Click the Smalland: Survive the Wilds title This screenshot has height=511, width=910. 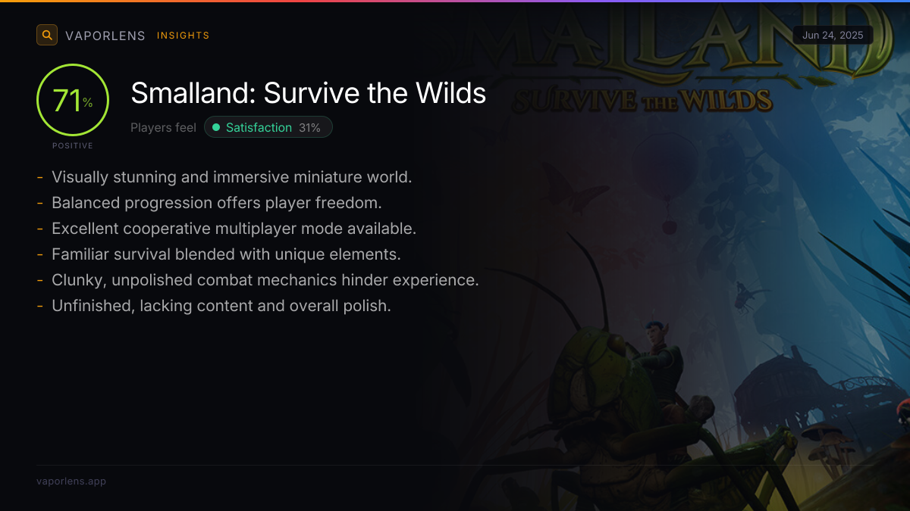309,93
